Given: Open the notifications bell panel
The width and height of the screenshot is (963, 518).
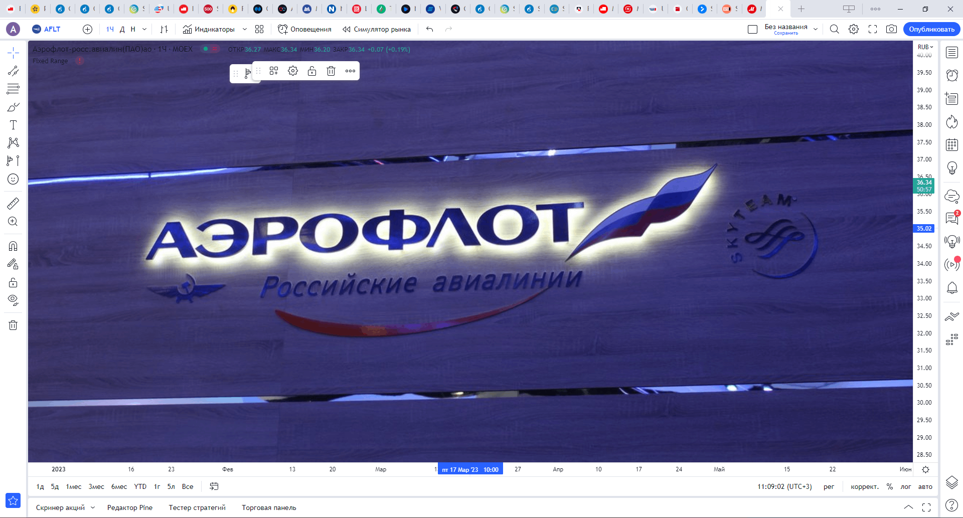Looking at the screenshot, I should 952,288.
